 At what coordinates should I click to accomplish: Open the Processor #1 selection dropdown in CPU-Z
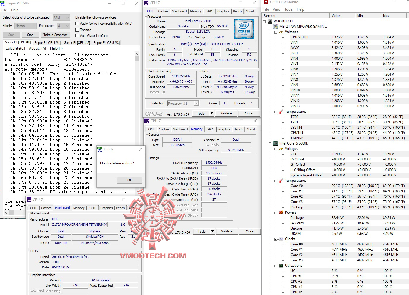coord(196,103)
